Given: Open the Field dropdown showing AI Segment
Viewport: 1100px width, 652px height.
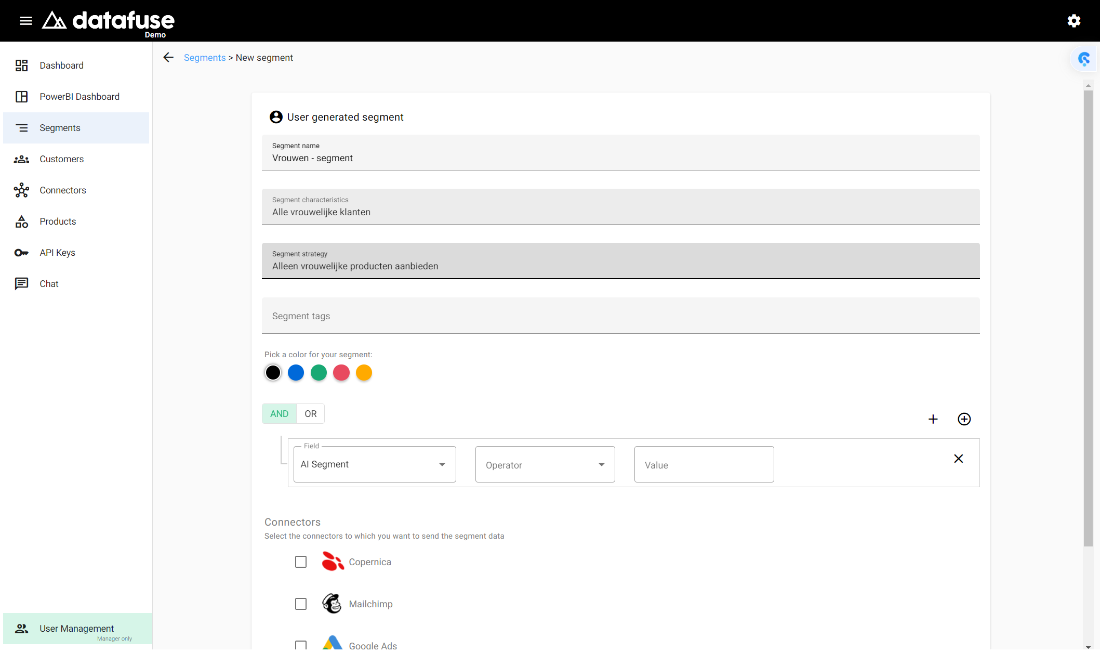Looking at the screenshot, I should [375, 464].
